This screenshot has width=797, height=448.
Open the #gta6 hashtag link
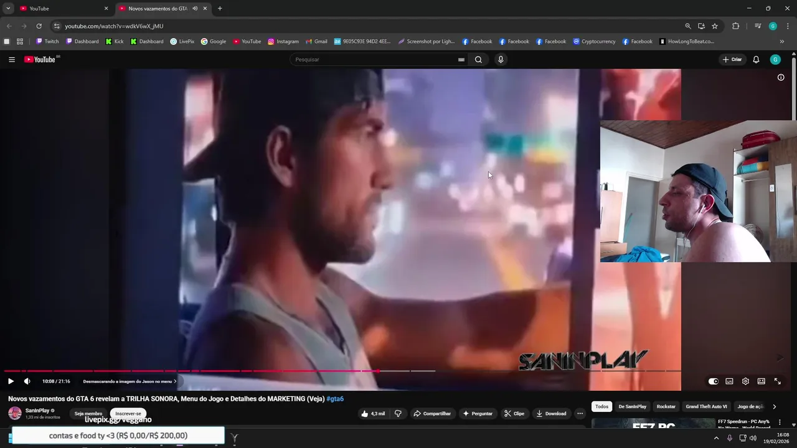[335, 399]
